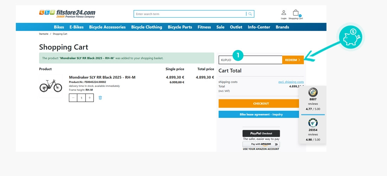Image resolution: width=387 pixels, height=176 pixels.
Task: Click the second review seal badge
Action: coord(313,123)
